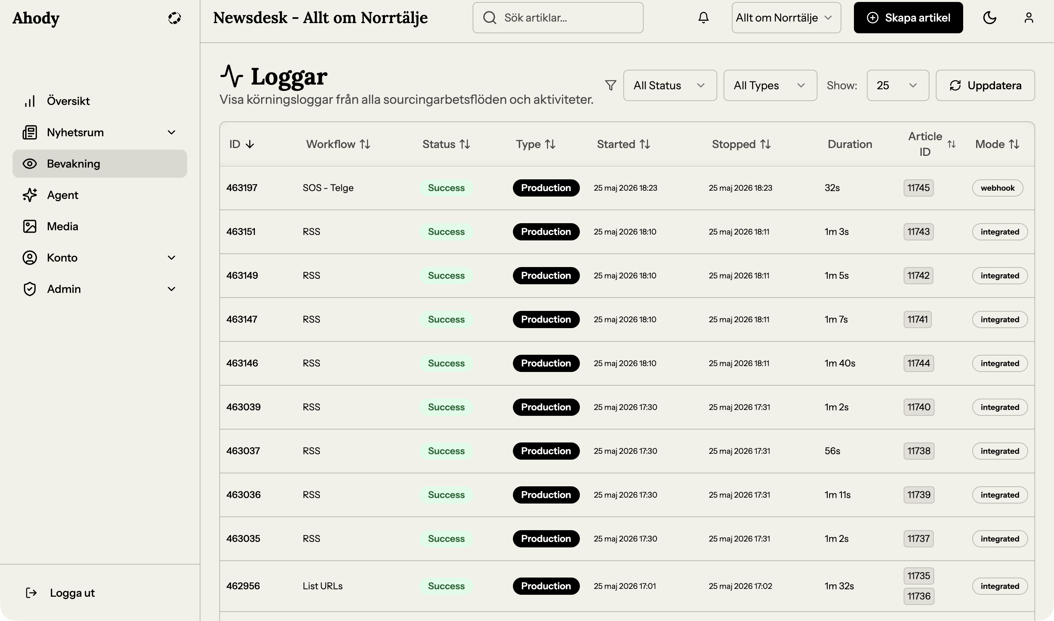This screenshot has width=1054, height=621.
Task: Open Show 25 rows dropdown
Action: (897, 85)
